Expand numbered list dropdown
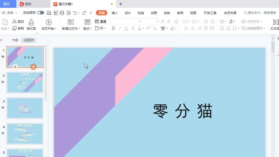The width and height of the screenshot is (279, 157). [x=198, y=22]
